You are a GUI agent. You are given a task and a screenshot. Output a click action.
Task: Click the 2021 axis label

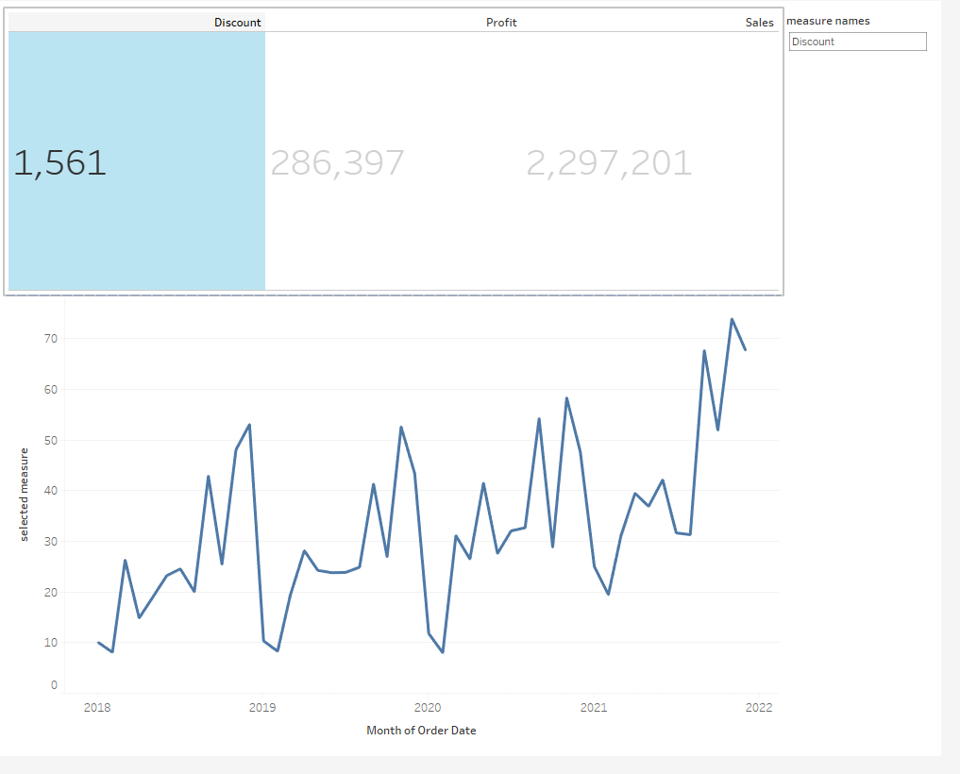[x=594, y=707]
